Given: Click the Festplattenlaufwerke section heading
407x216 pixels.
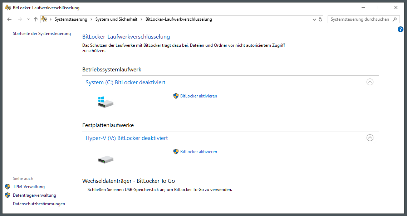Looking at the screenshot, I should [x=108, y=125].
